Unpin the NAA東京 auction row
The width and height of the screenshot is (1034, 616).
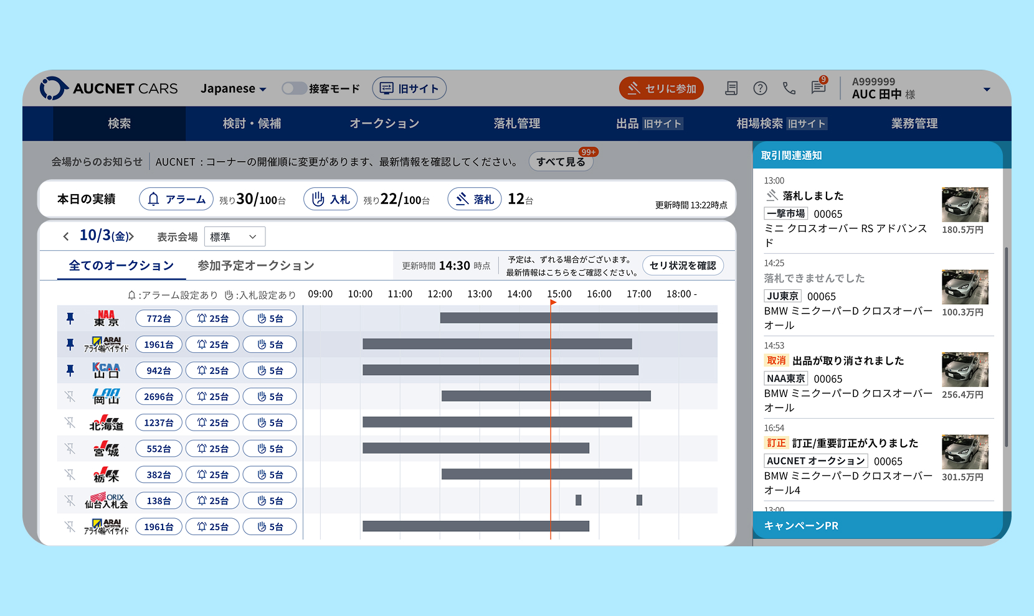pyautogui.click(x=70, y=319)
